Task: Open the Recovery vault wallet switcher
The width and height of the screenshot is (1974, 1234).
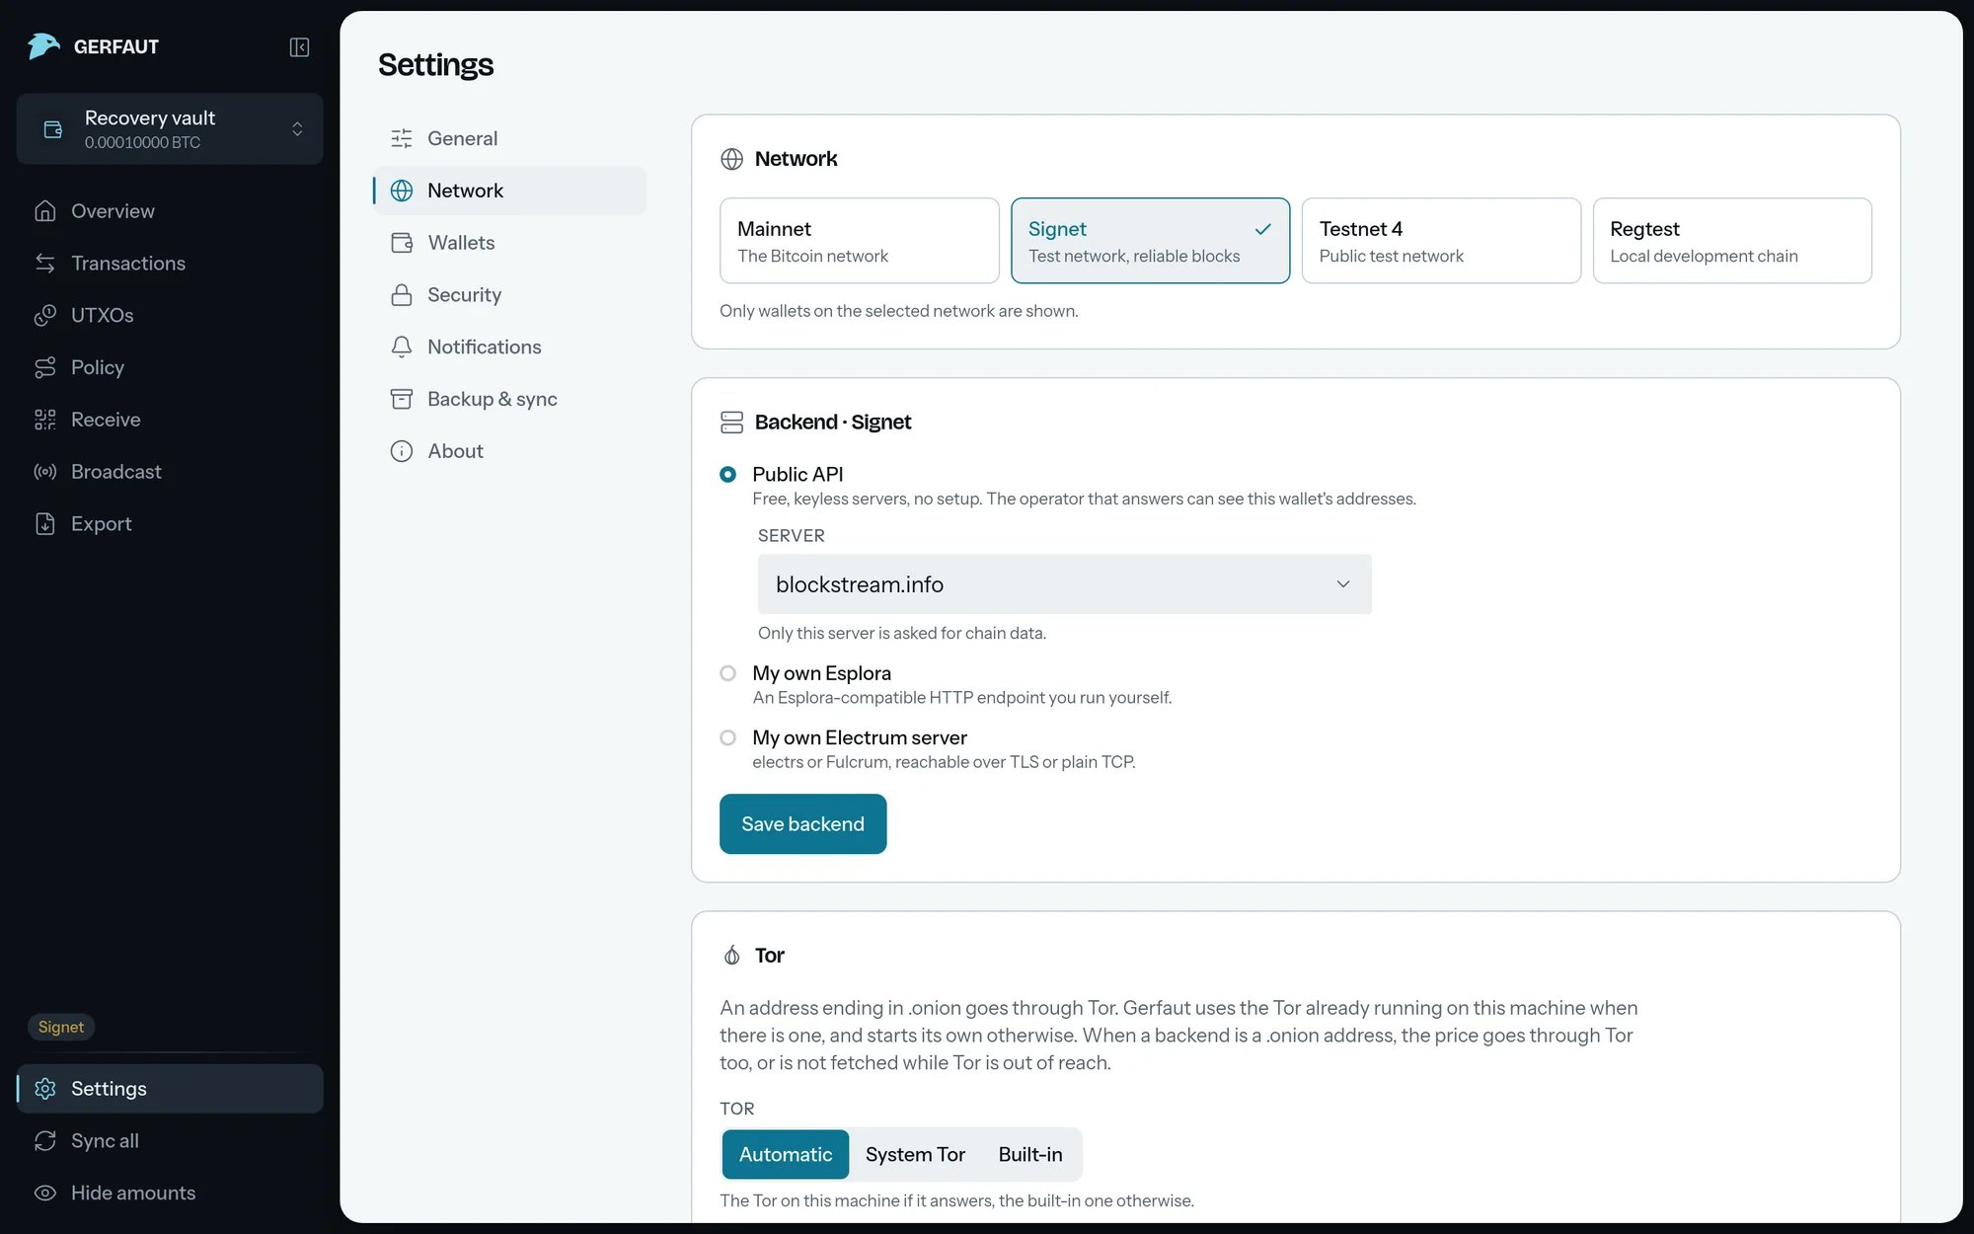Action: (170, 129)
